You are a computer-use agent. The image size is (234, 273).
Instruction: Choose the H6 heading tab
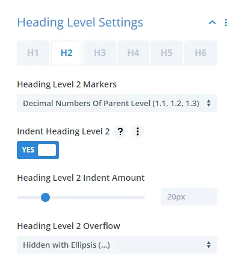pyautogui.click(x=200, y=53)
